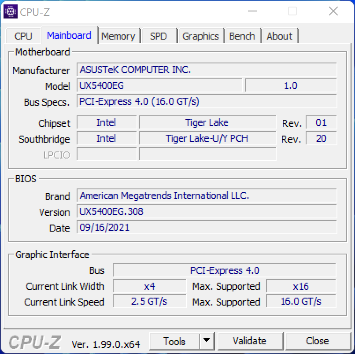Click the model revision field 1.0

coord(291,85)
